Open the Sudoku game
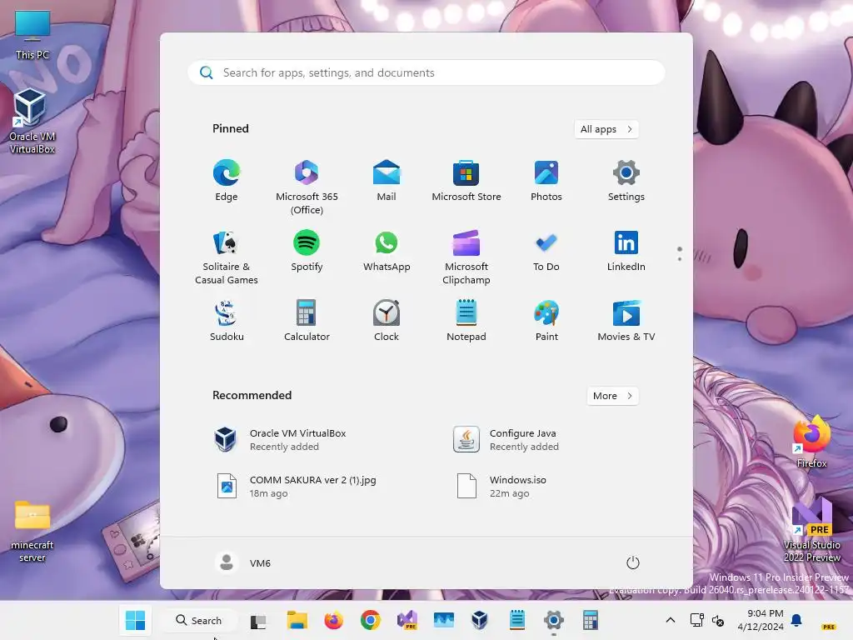 pos(227,321)
